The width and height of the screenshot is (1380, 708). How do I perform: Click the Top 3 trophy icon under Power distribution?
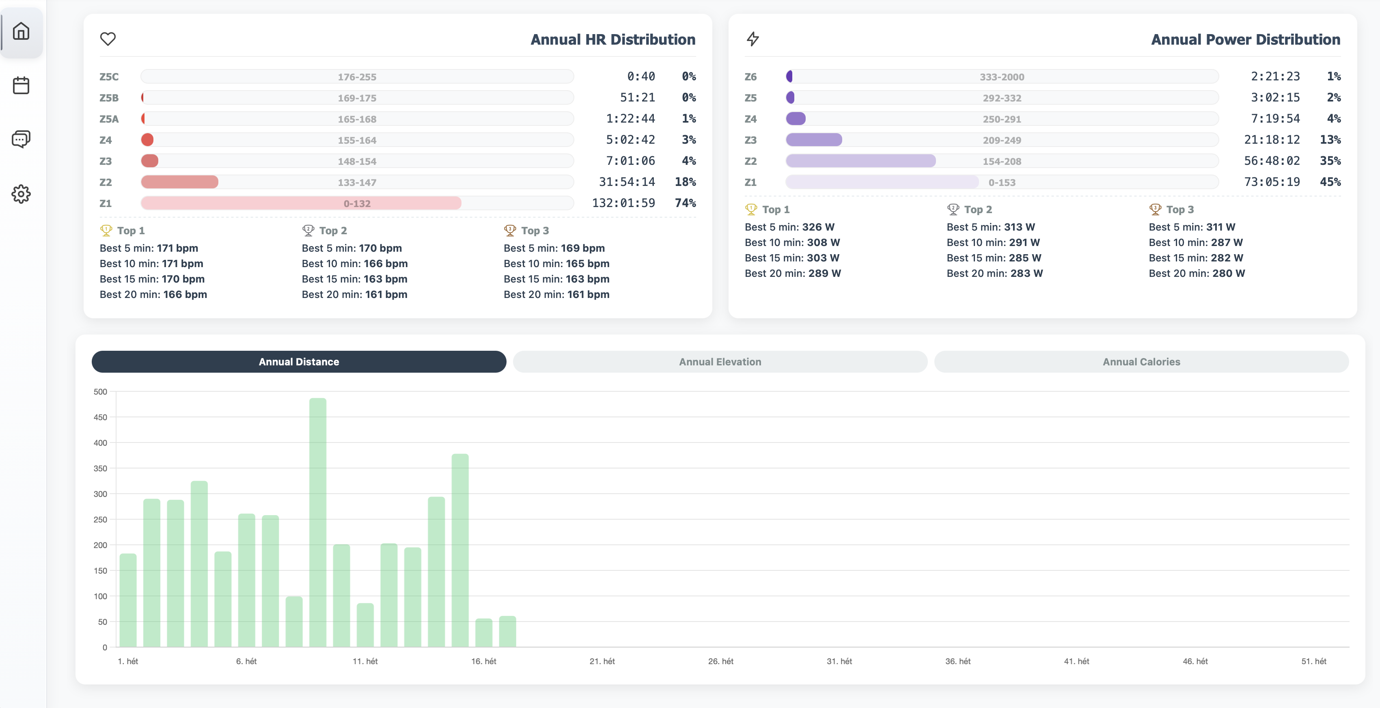pyautogui.click(x=1156, y=209)
